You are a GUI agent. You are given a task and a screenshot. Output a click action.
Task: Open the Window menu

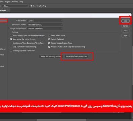[x=15, y=2]
